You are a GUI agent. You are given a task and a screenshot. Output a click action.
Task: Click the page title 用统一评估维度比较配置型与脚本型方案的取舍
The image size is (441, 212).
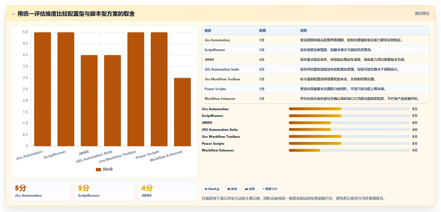pyautogui.click(x=76, y=14)
